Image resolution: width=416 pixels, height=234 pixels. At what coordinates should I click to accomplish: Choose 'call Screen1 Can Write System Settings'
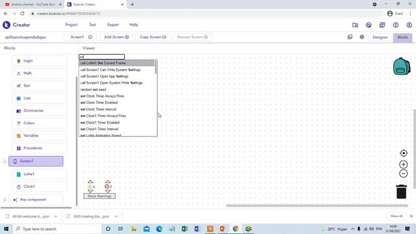[x=117, y=70]
